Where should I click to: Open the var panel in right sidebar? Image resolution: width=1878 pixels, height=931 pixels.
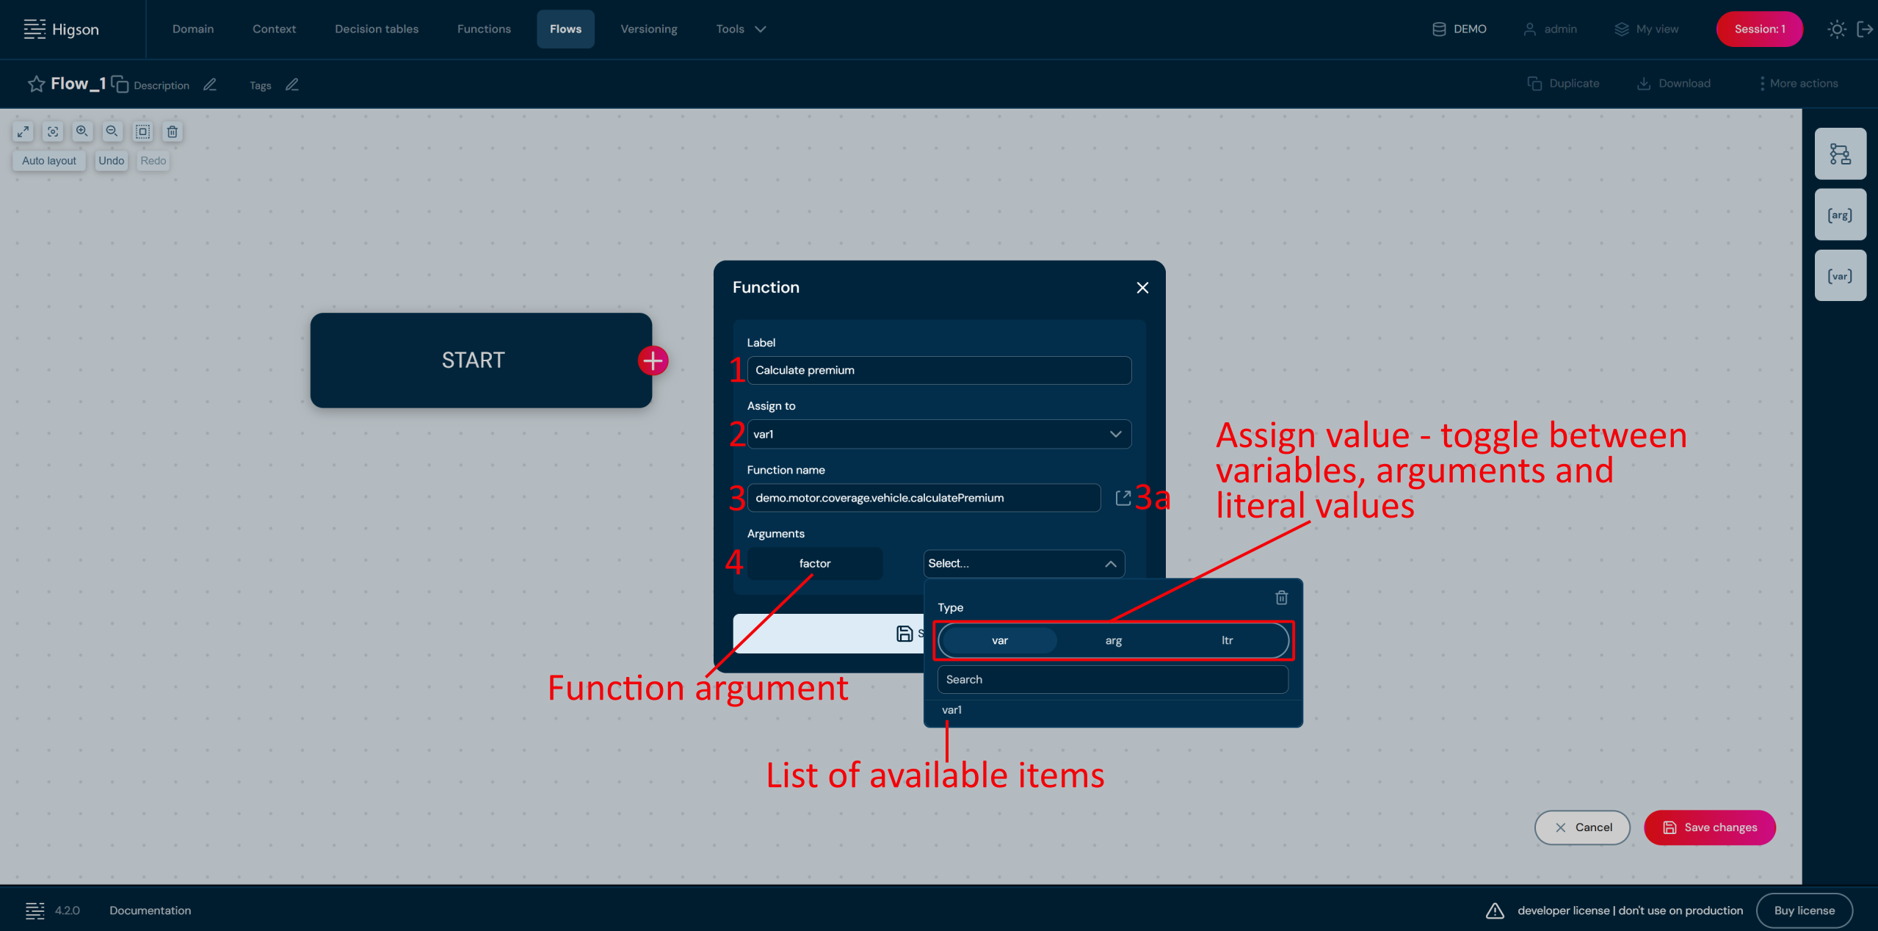[x=1840, y=276]
